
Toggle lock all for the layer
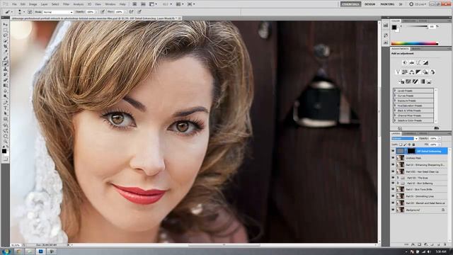coord(413,144)
